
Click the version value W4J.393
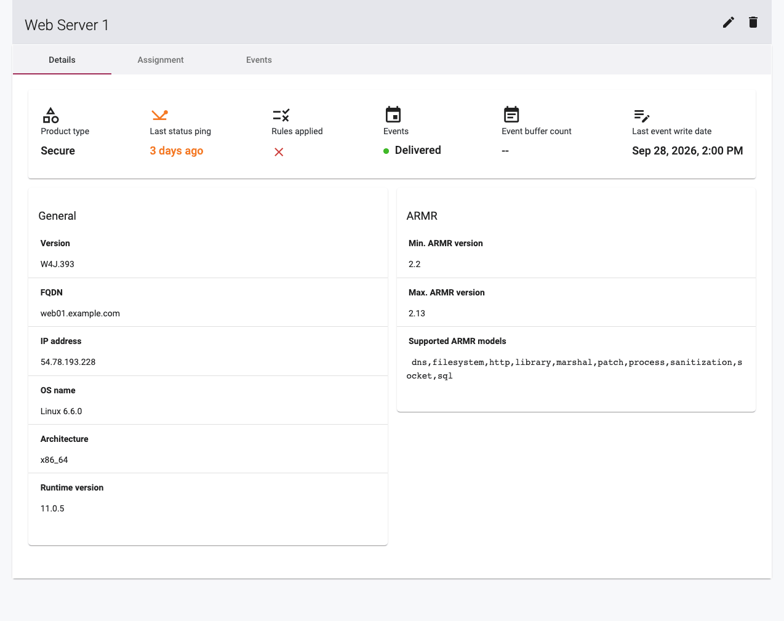point(57,264)
